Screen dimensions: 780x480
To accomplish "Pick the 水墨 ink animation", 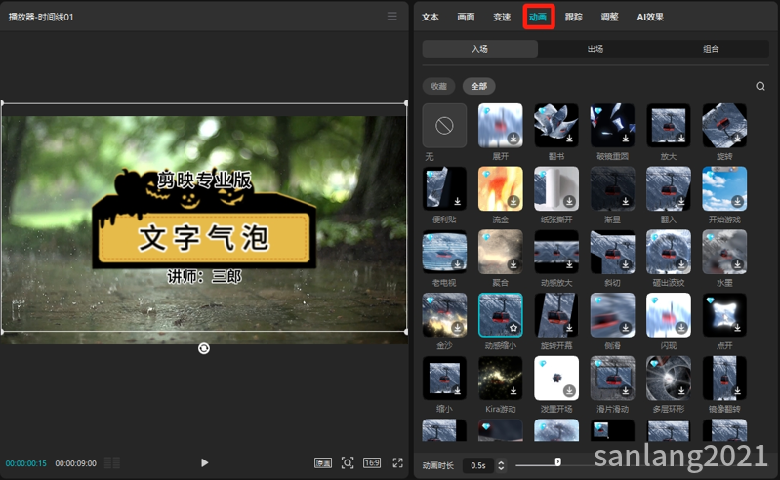I will [x=724, y=252].
